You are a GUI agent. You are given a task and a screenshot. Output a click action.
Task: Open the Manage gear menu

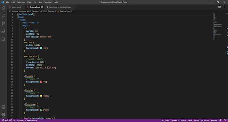coord(3,115)
